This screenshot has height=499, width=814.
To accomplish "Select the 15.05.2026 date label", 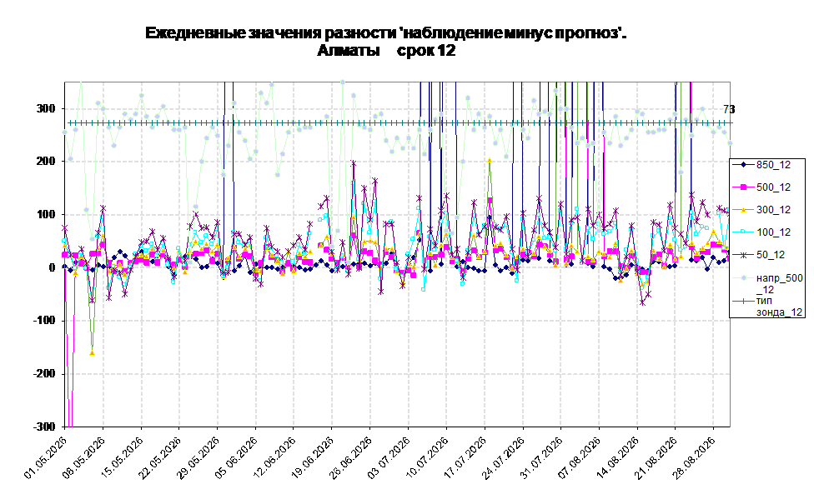I will coord(123,457).
